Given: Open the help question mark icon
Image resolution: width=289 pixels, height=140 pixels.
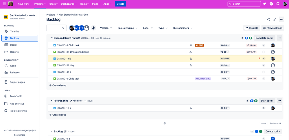Looking at the screenshot, I should (271, 4).
